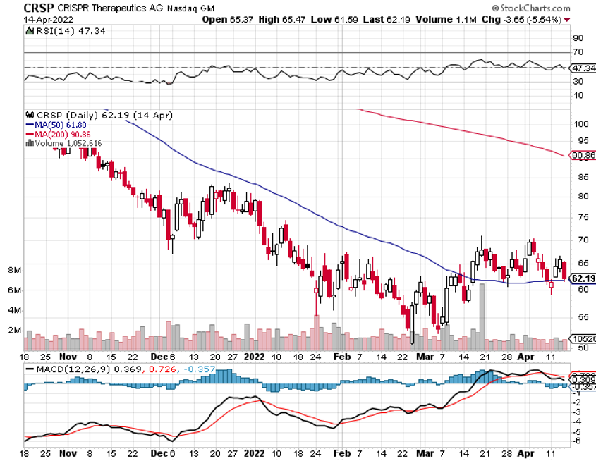
Task: Click the RSI(14) indicator legend icon
Action: click(x=29, y=31)
